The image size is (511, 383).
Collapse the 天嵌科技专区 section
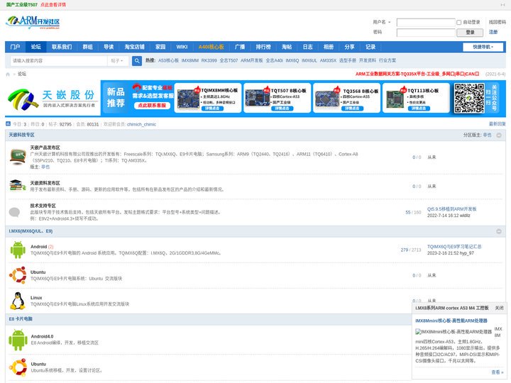point(499,135)
